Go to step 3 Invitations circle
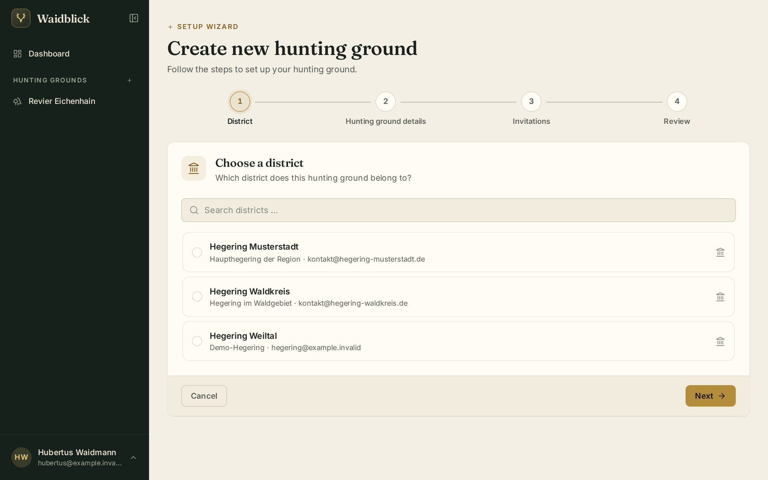This screenshot has height=480, width=768. click(x=531, y=102)
